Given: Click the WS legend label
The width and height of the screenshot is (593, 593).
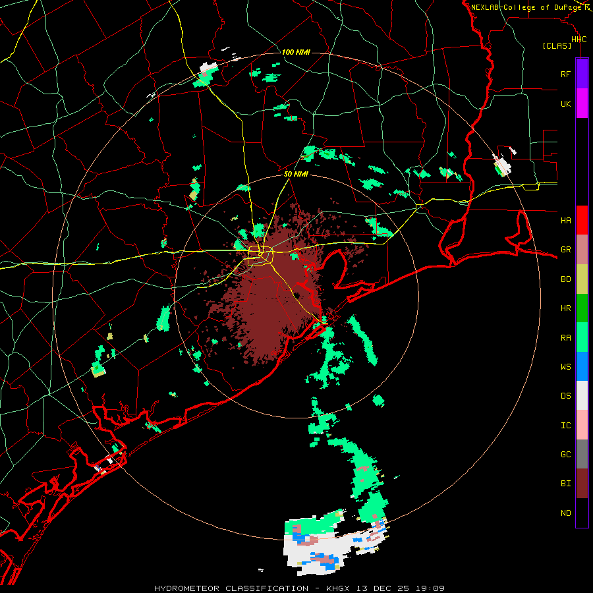Looking at the screenshot, I should click(x=565, y=367).
